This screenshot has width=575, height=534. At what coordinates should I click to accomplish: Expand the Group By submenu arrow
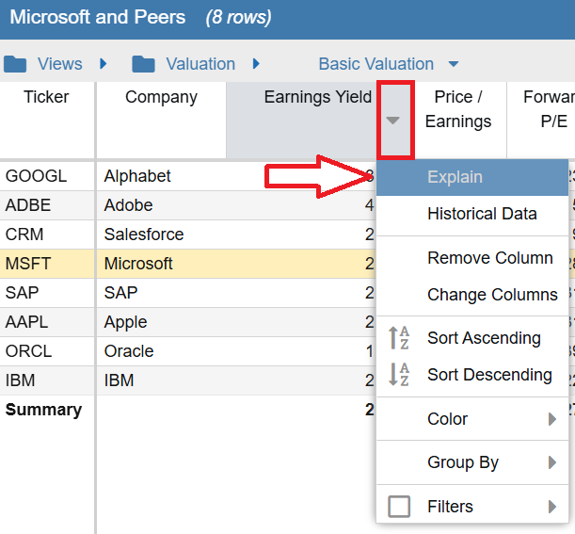point(552,462)
